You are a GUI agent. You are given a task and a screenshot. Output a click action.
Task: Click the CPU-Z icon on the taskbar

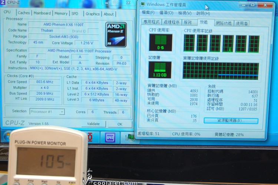point(110,137)
